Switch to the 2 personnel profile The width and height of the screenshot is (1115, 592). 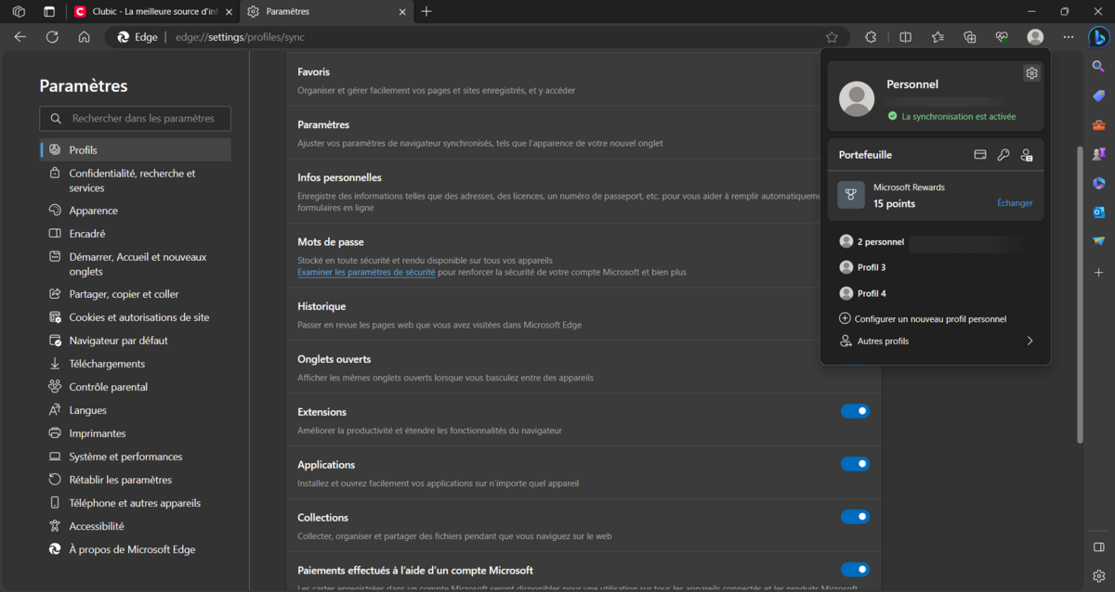(936, 242)
